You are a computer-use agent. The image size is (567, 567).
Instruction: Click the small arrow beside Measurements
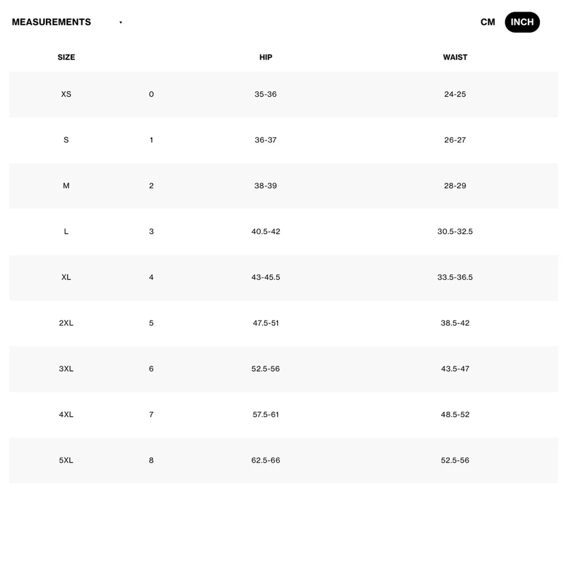[121, 23]
